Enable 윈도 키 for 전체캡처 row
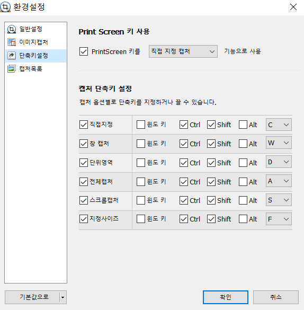The image size is (304, 310). click(141, 182)
